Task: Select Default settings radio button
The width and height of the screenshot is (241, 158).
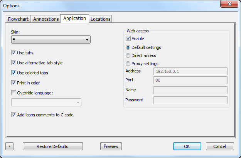Action: [128, 47]
